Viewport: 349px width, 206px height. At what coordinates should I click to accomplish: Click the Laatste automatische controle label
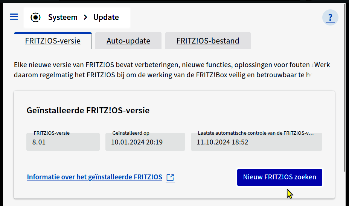coord(255,133)
